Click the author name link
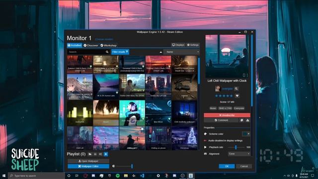 coord(228,89)
